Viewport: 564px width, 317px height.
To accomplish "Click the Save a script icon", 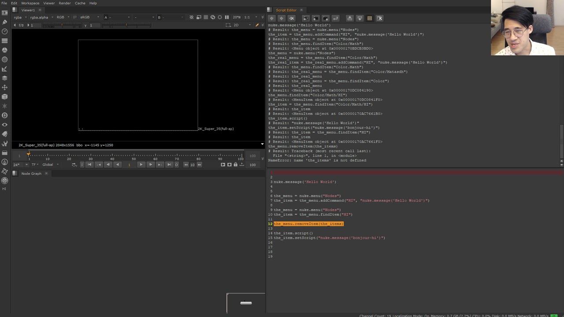I will (326, 18).
